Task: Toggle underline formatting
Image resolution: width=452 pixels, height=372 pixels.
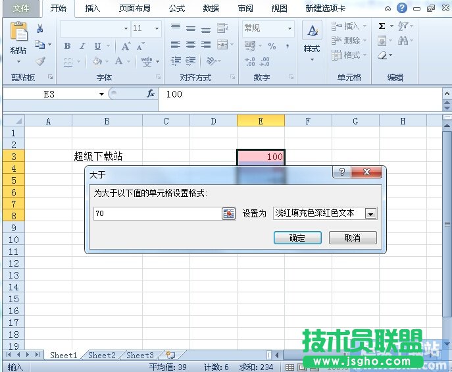Action: click(97, 46)
